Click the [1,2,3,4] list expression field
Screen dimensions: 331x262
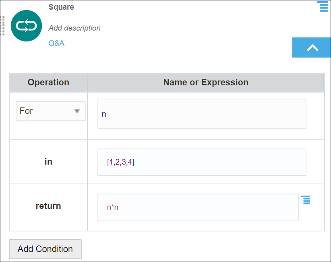[x=202, y=162]
